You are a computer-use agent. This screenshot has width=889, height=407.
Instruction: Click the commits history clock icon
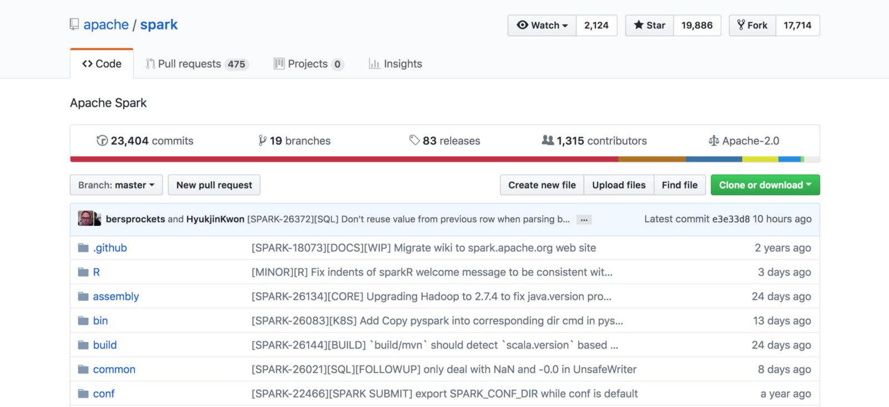(x=102, y=141)
